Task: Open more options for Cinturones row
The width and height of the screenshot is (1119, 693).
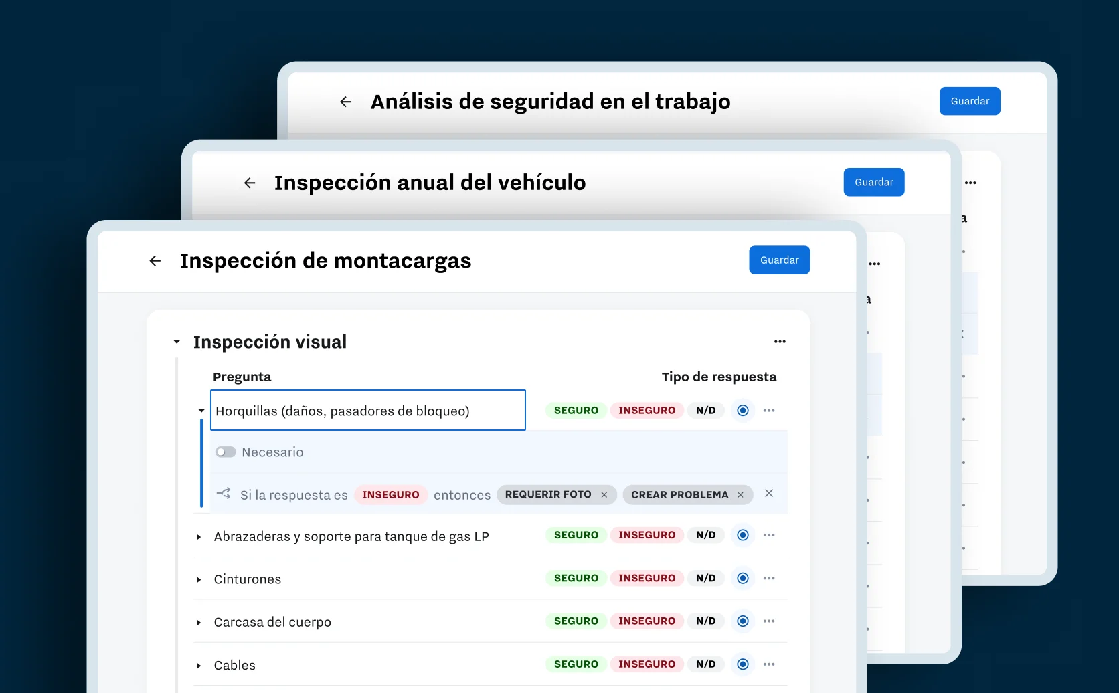Action: click(769, 578)
